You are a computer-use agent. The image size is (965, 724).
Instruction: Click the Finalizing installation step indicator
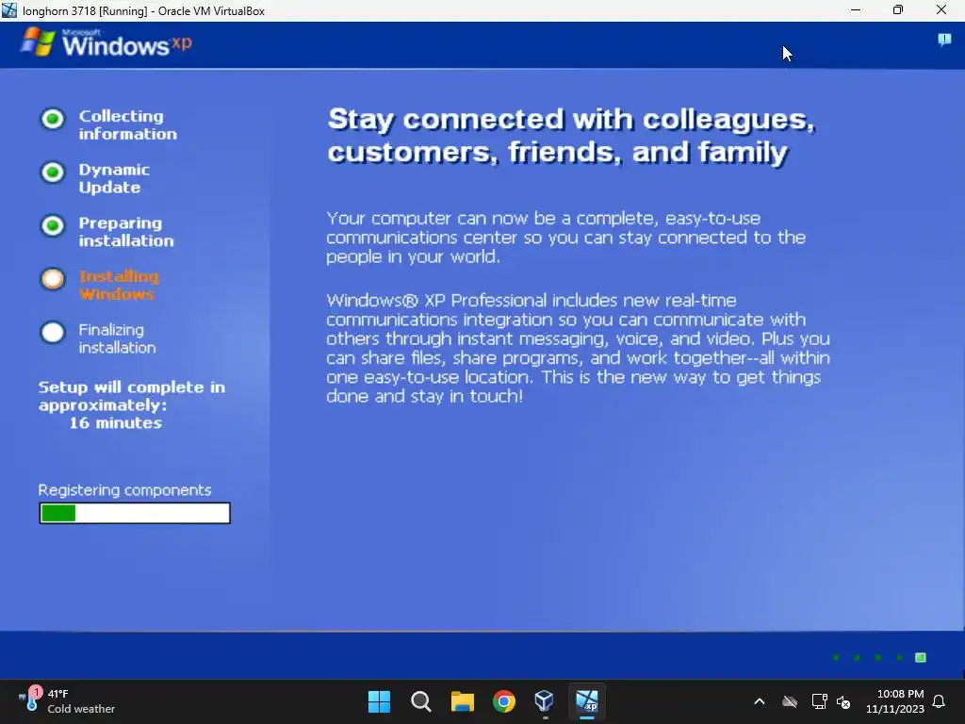click(x=53, y=333)
